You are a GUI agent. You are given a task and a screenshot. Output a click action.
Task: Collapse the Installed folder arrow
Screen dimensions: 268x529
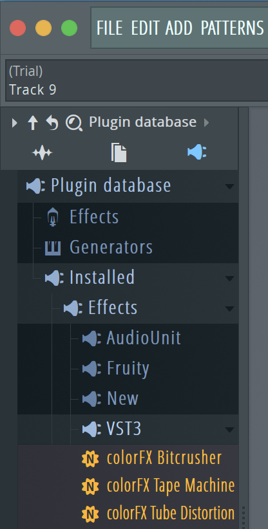click(229, 278)
